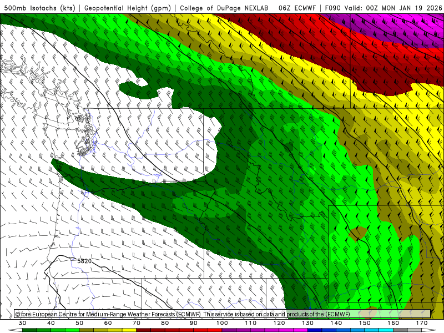Click the '70' value on the color scale

[x=137, y=323]
